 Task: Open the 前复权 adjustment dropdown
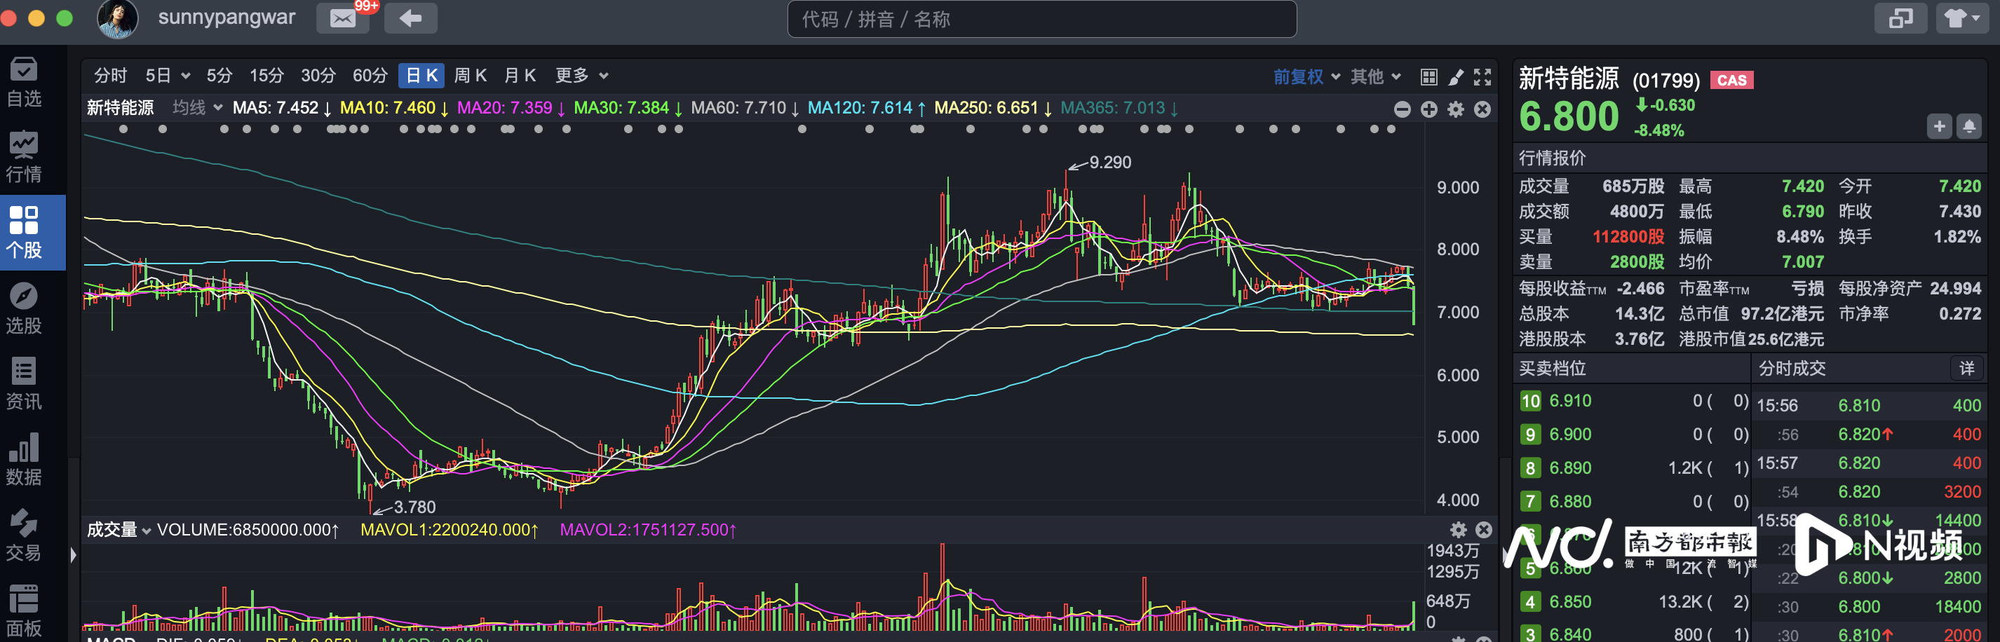pos(1306,77)
